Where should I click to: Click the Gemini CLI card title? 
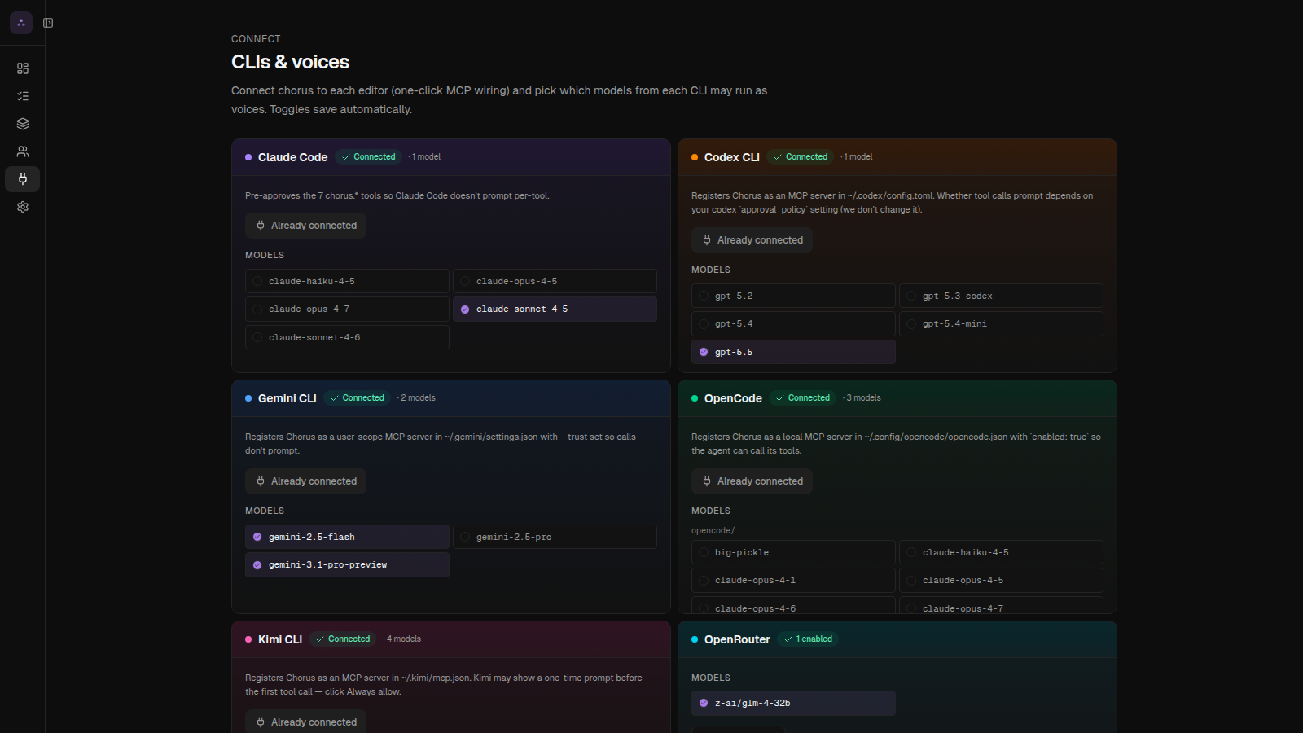287,398
